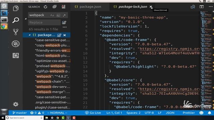This screenshot has height=120, width=214.
Task: Toggle Match Whole Word option
Action: [58, 15]
